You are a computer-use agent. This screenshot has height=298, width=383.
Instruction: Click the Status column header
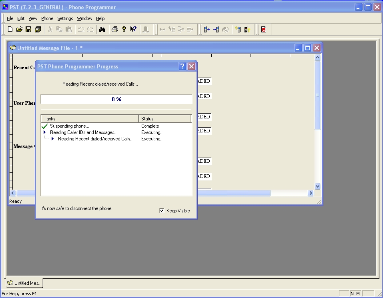pyautogui.click(x=165, y=119)
